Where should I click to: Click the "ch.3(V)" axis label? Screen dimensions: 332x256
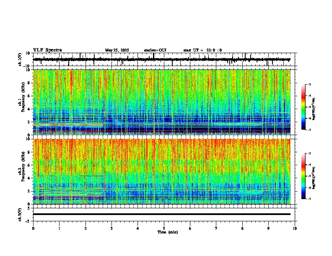(x=20, y=215)
